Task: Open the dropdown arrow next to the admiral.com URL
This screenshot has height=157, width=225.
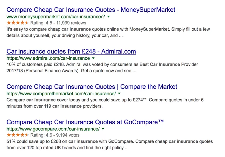Action: [x=93, y=58]
